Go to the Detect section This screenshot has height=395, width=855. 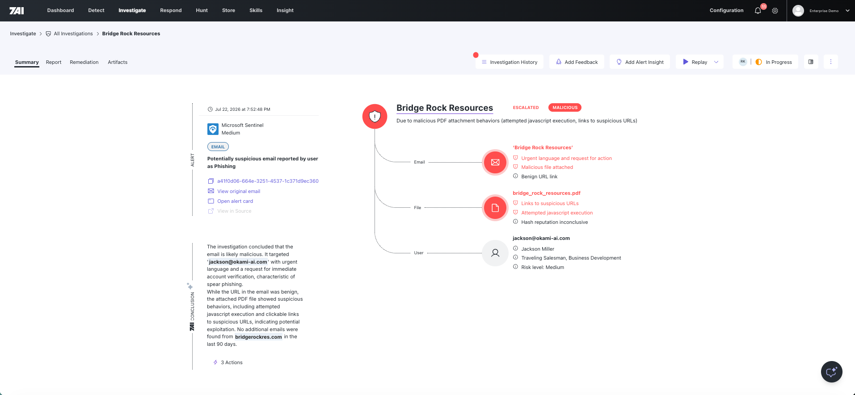(x=96, y=10)
